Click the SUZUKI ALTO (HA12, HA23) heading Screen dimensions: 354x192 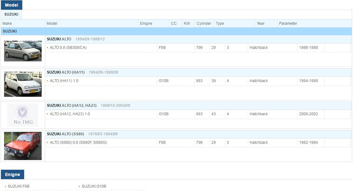click(x=71, y=106)
